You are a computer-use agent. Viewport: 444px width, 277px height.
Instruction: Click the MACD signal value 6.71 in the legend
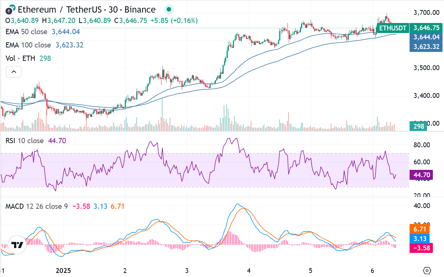click(117, 206)
